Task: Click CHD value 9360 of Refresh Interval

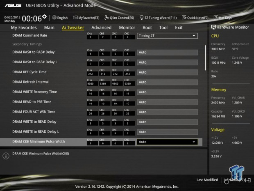Action: click(129, 84)
